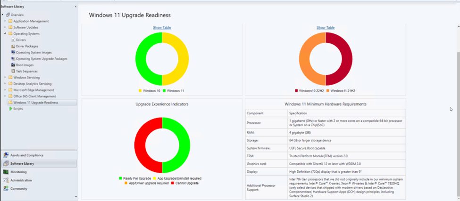Select Driver Packages in the tree

coord(27,46)
